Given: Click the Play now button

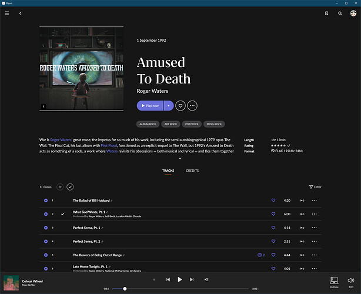Looking at the screenshot, I should pos(150,106).
